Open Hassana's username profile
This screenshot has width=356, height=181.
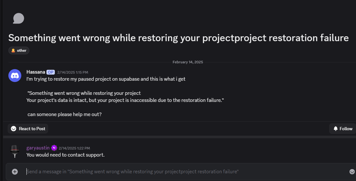pos(35,72)
